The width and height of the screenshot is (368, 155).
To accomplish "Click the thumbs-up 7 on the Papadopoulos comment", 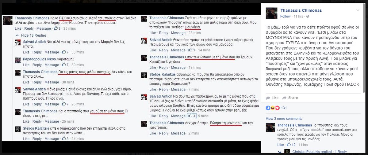I will (x=65, y=65).
